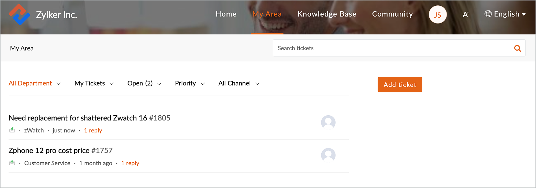
Task: Open the JS user profile avatar
Action: point(438,15)
